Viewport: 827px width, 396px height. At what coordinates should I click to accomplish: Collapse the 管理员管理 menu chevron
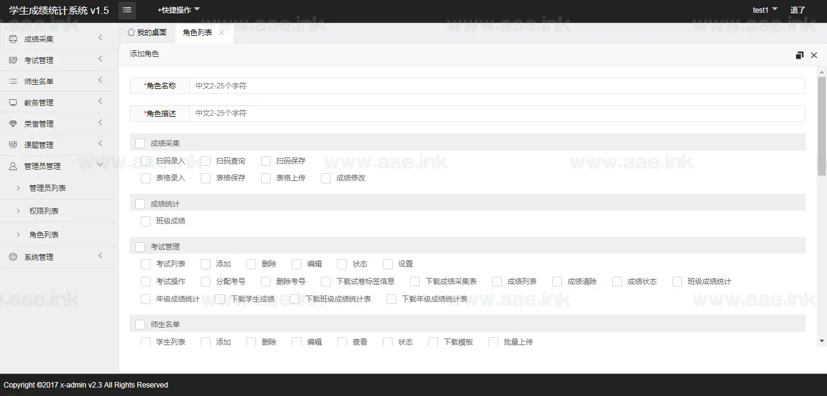(x=100, y=165)
